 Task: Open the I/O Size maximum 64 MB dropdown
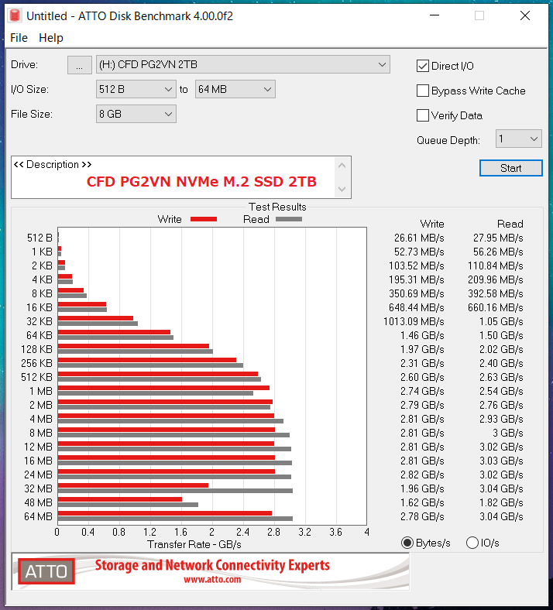pos(235,90)
